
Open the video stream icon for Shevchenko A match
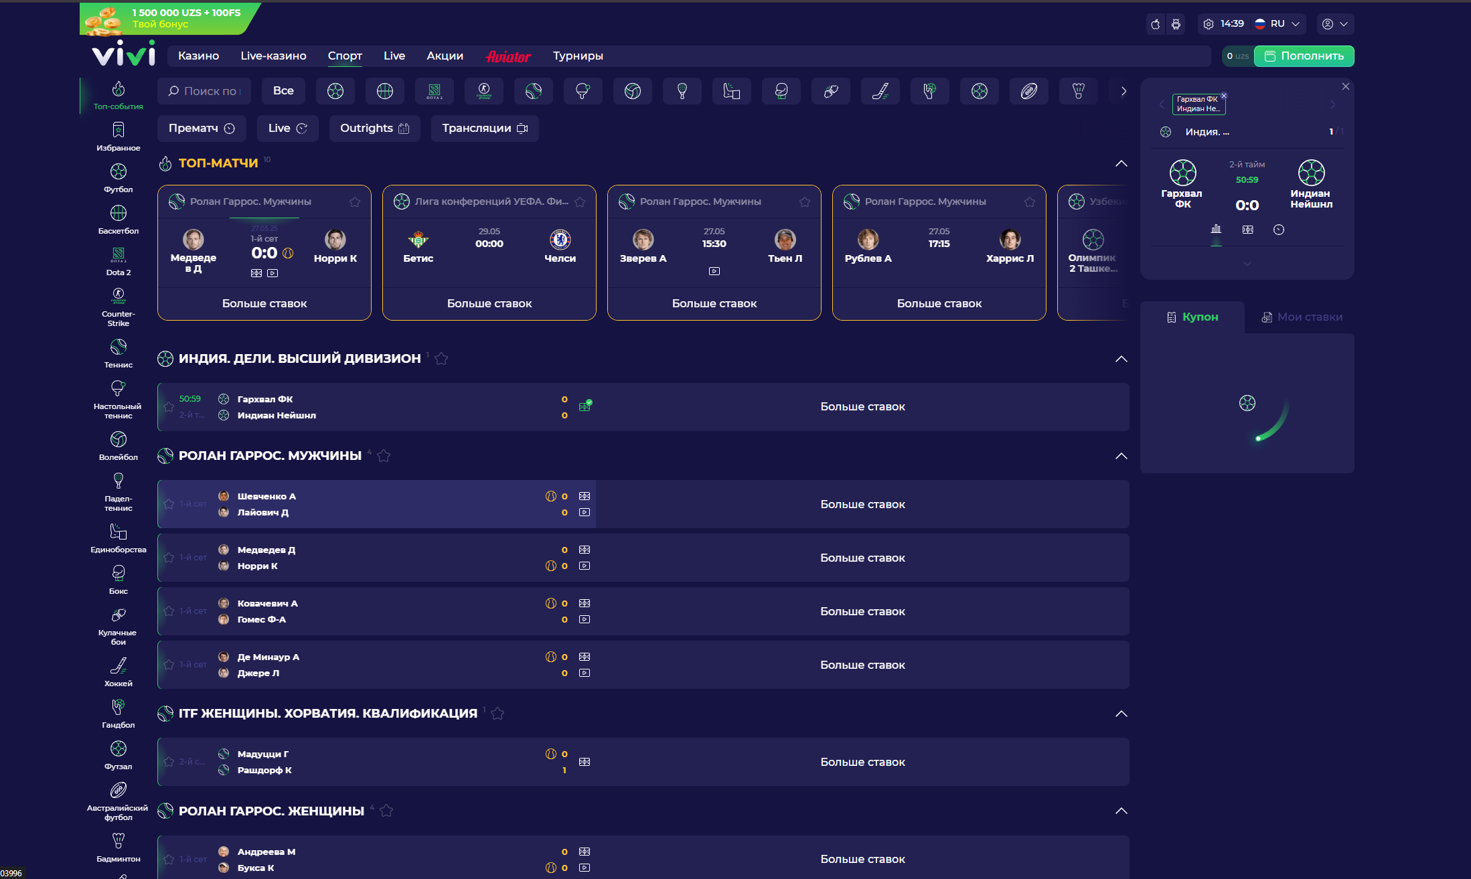585,512
